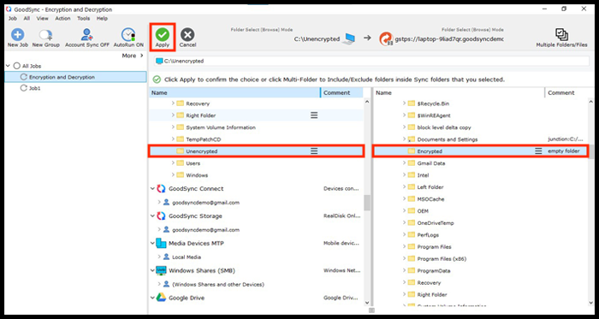Select goodsyncdemo@gmail.com under GoodSync Connect
The width and height of the screenshot is (599, 319).
[205, 202]
